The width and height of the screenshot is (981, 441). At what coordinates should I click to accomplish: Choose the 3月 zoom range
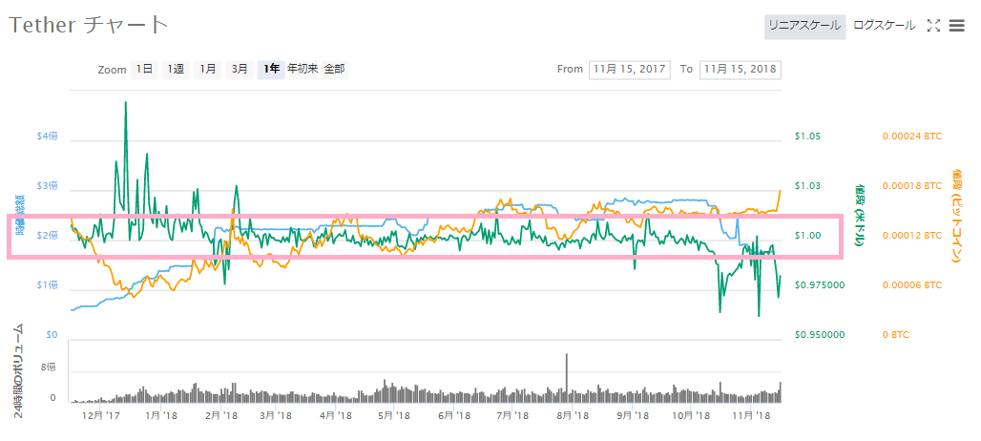click(240, 69)
